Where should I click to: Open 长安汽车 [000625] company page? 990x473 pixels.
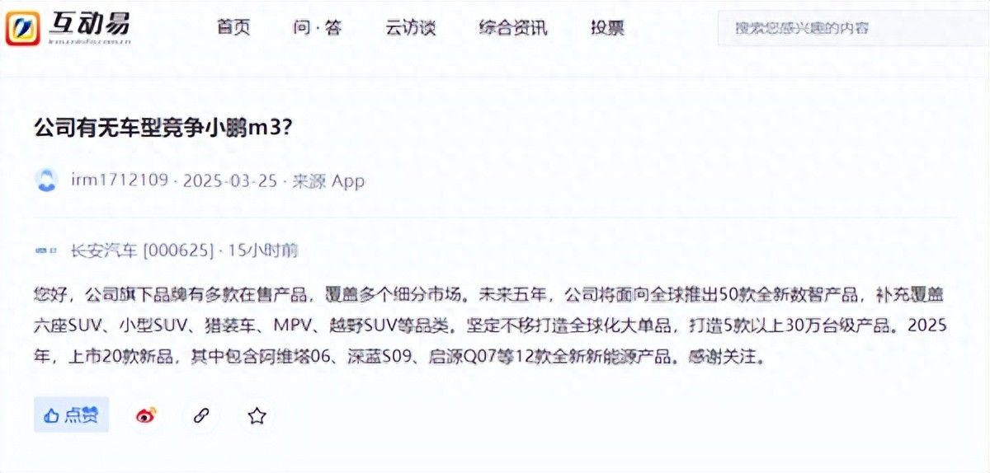(142, 250)
